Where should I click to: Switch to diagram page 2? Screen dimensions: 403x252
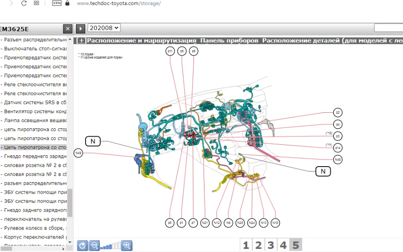coord(258,245)
